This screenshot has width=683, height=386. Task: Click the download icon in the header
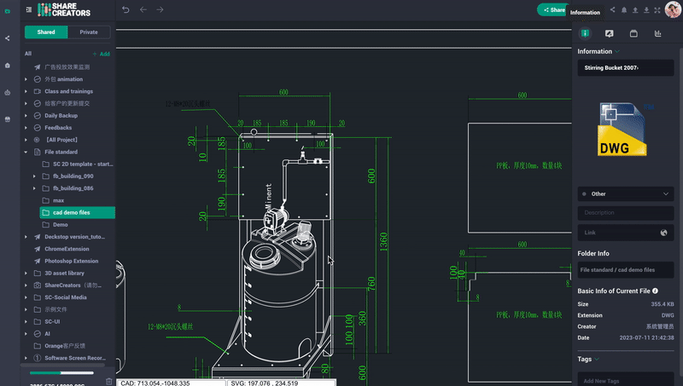646,9
